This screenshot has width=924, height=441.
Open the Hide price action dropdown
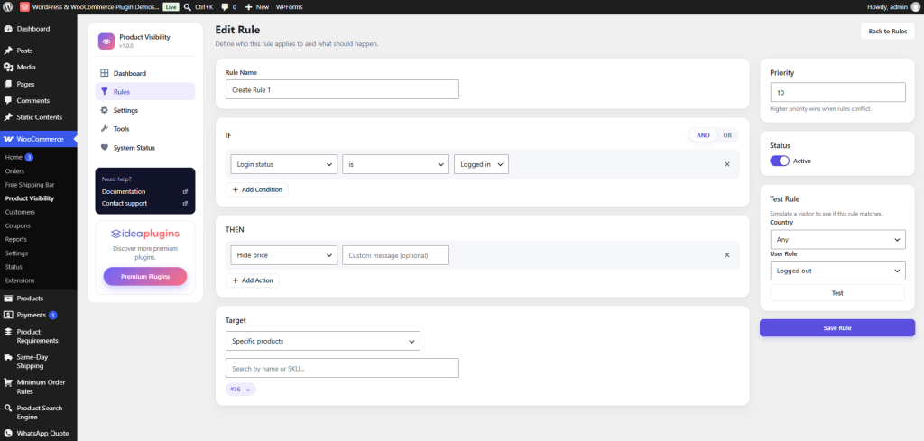pos(284,255)
